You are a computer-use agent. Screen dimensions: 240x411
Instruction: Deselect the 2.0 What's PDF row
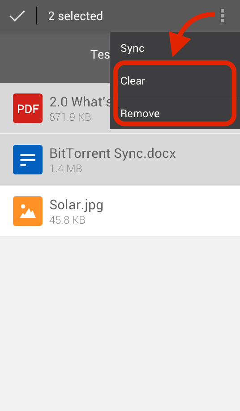tap(55, 108)
